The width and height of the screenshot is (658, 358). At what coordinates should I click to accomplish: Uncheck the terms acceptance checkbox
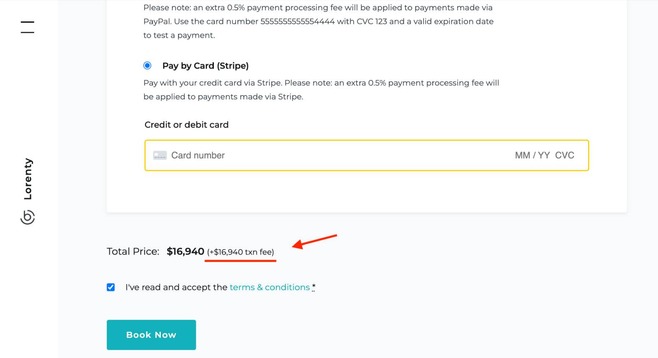tap(111, 287)
